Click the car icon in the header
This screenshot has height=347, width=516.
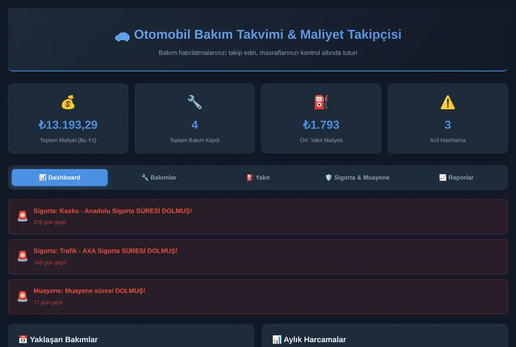tap(122, 37)
